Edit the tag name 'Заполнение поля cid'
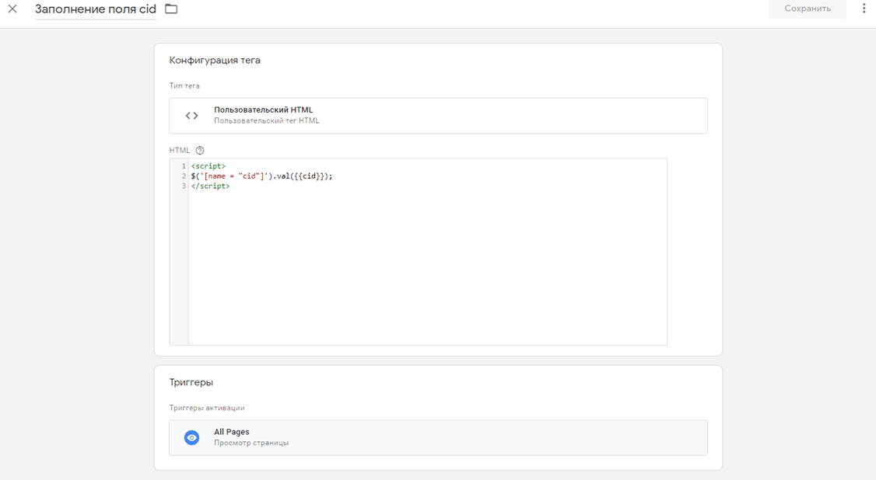The image size is (876, 480). point(96,9)
